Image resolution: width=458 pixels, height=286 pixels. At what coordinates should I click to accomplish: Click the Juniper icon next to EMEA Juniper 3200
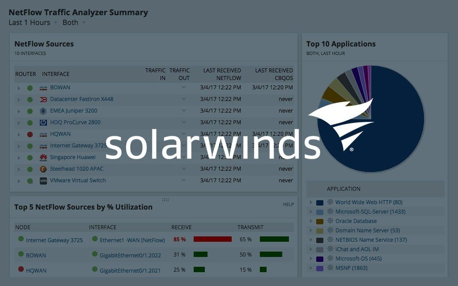coord(43,111)
